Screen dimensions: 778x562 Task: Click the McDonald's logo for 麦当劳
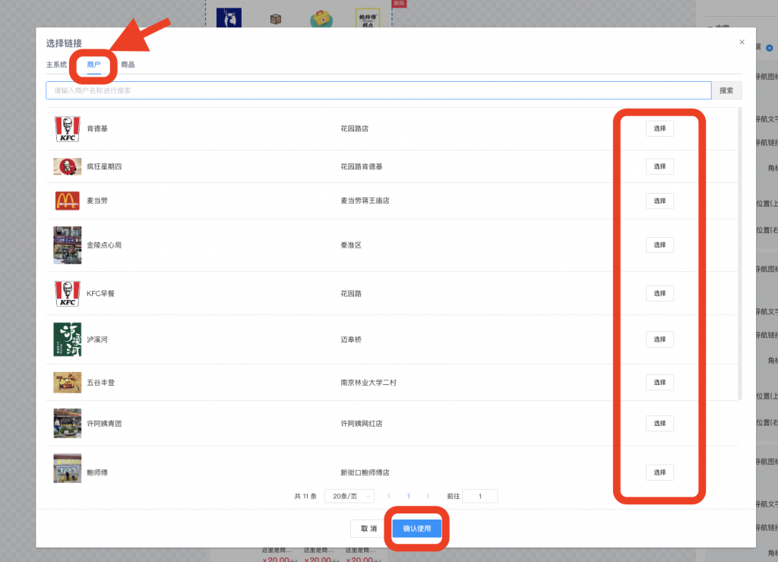pyautogui.click(x=67, y=200)
